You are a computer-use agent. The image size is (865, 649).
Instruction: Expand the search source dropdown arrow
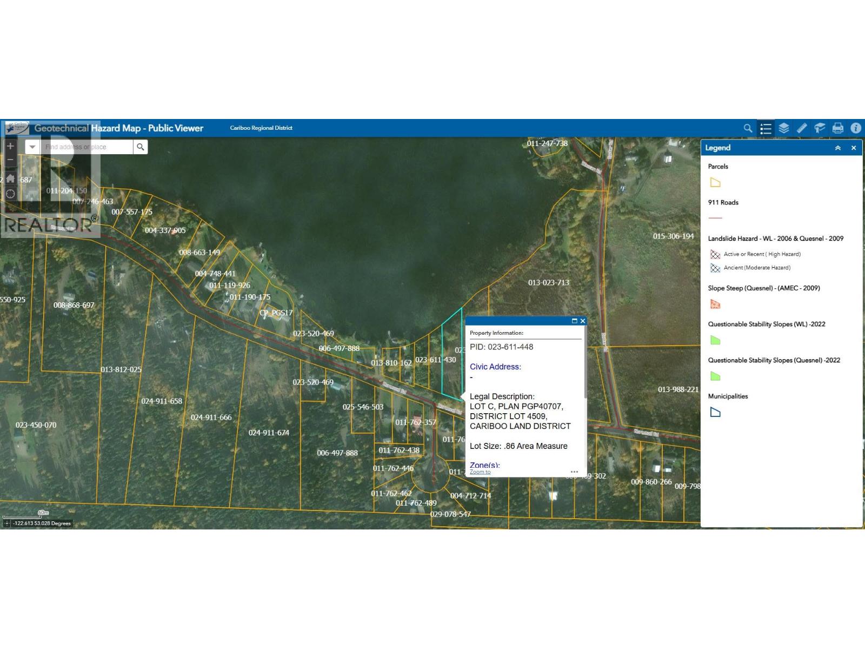coord(32,147)
